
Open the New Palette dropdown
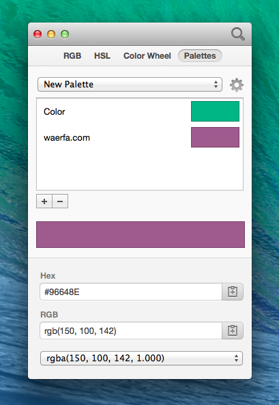click(130, 85)
